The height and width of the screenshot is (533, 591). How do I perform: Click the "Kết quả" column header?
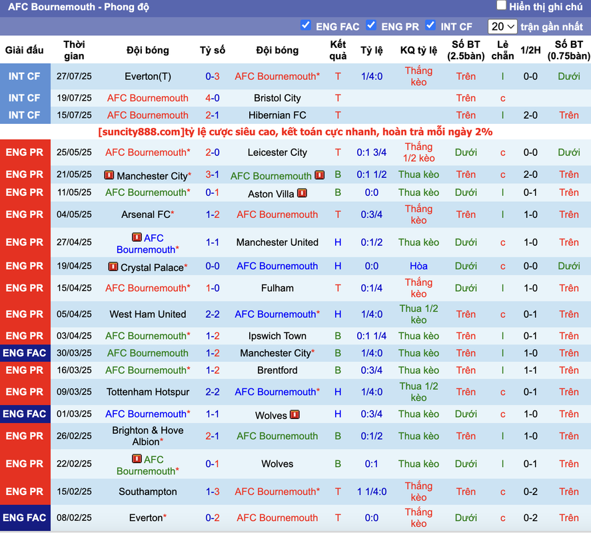[338, 50]
